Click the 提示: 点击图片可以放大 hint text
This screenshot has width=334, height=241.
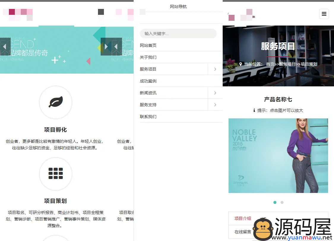[x=280, y=110]
